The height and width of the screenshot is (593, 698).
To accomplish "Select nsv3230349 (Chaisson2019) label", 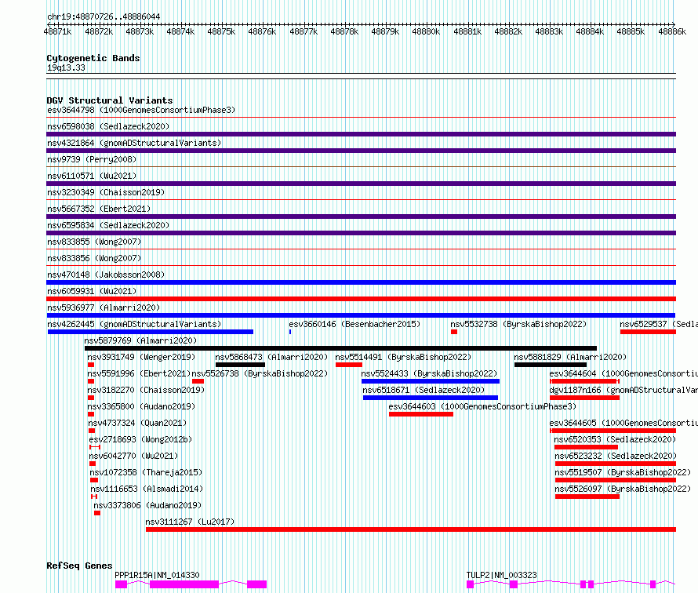I will coord(106,192).
